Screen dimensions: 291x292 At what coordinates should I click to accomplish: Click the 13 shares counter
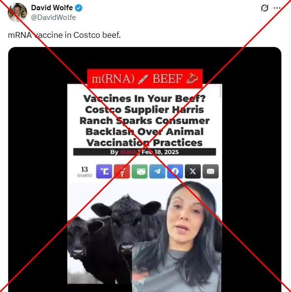click(x=85, y=172)
